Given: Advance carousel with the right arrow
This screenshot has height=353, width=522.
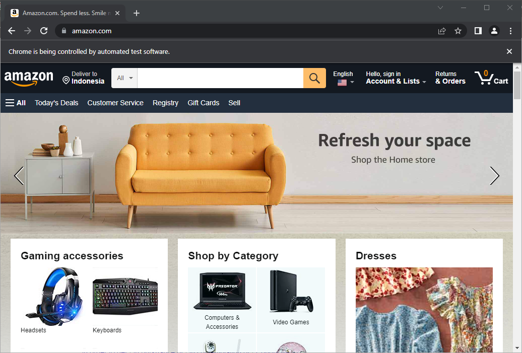Looking at the screenshot, I should [494, 176].
